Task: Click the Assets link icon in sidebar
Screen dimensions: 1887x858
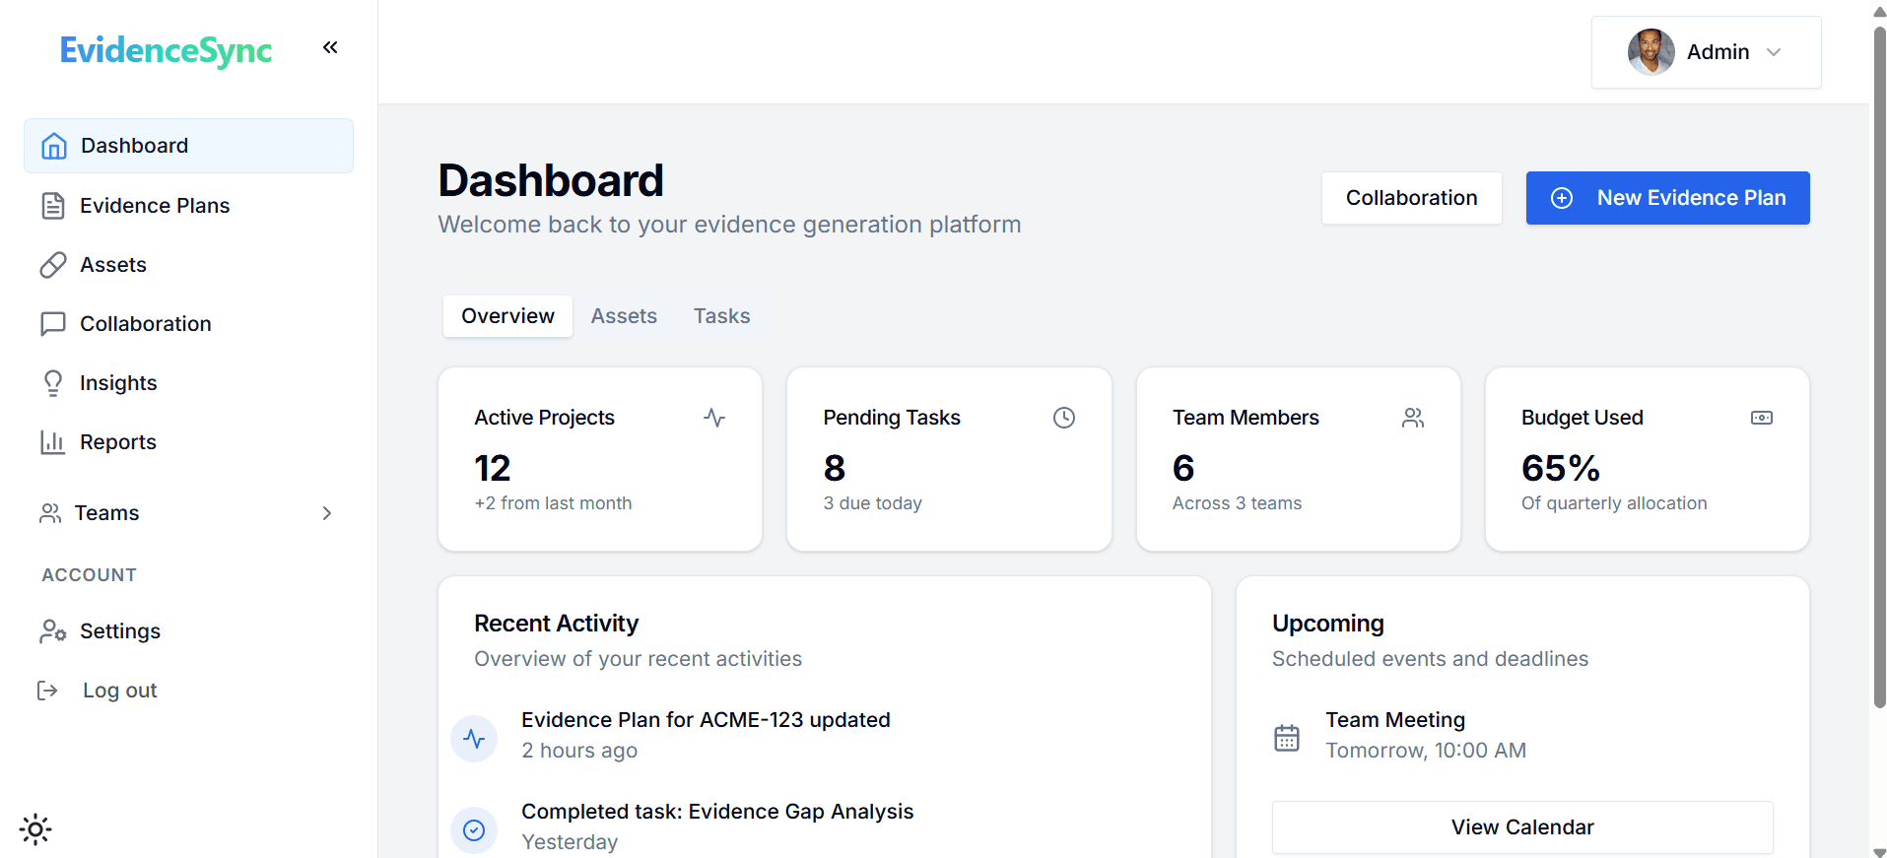Action: (x=53, y=265)
